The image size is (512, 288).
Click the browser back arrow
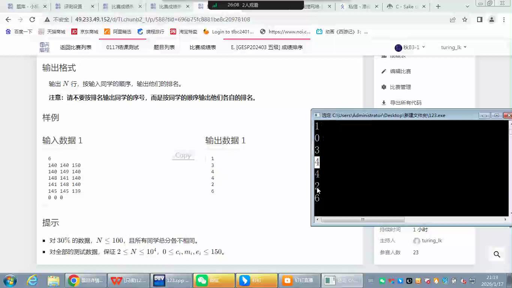pos(8,19)
